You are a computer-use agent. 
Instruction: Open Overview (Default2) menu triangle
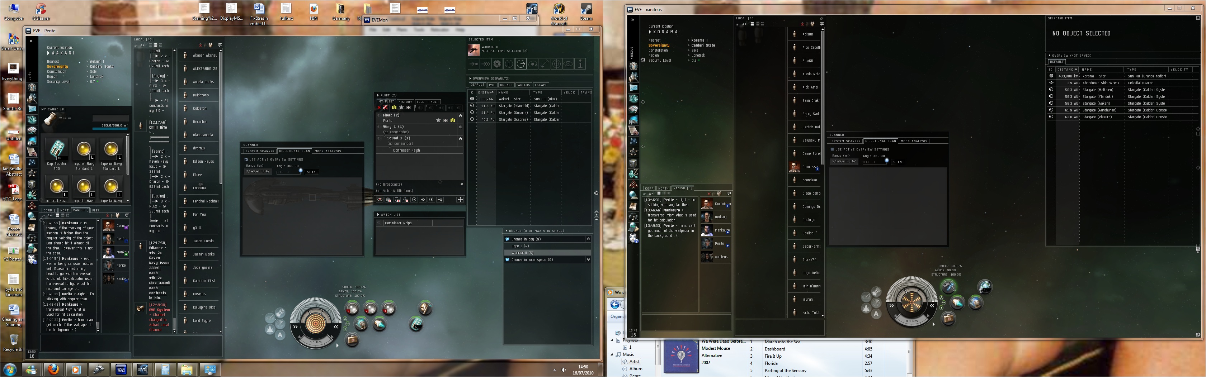click(470, 78)
